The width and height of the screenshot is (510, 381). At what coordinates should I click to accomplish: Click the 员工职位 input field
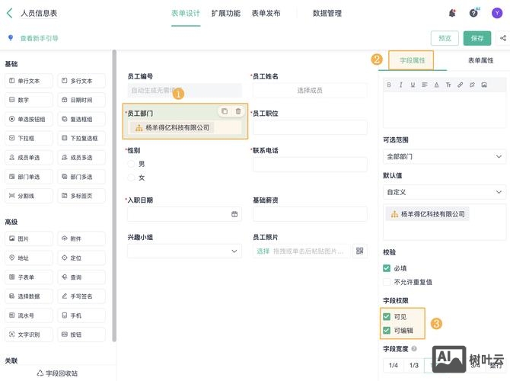pos(310,127)
